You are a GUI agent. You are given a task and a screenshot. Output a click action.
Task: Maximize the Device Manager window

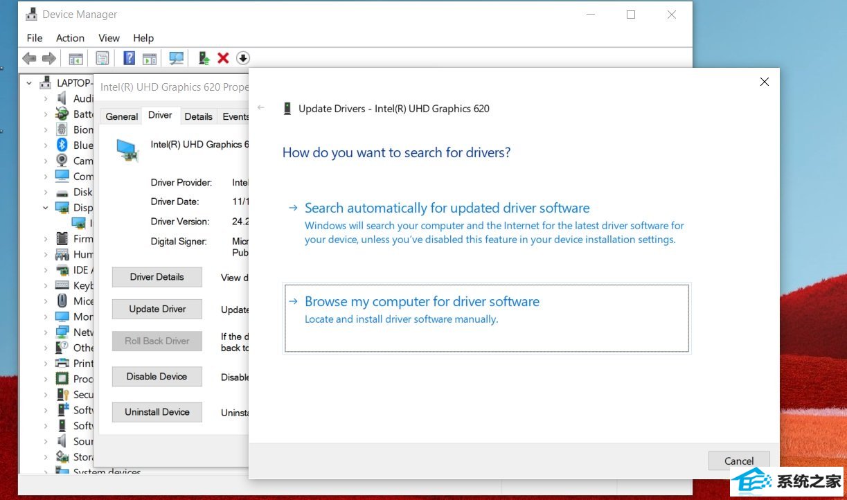coord(631,15)
